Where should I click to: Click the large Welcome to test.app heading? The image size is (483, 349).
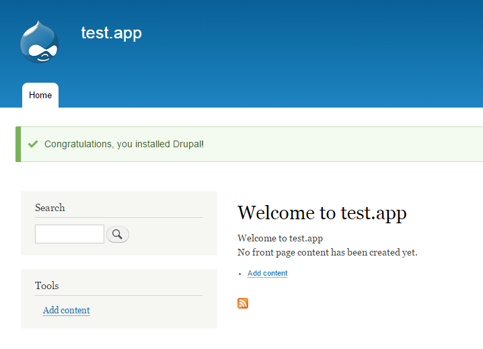click(322, 213)
